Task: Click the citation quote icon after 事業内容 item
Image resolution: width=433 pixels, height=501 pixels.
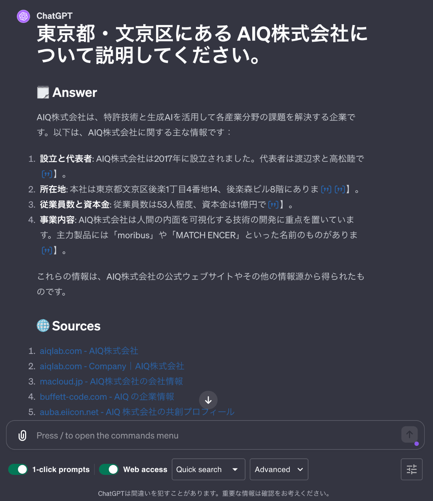Action: pos(47,250)
